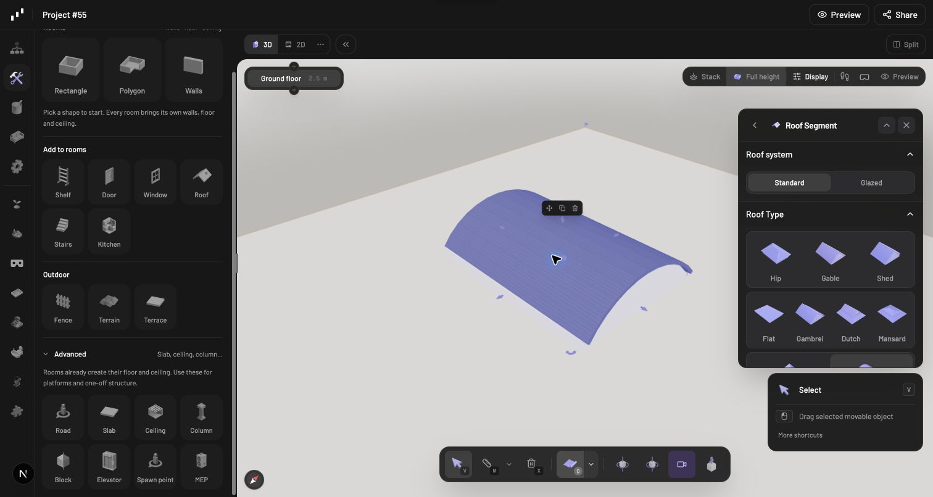The width and height of the screenshot is (933, 497).
Task: Click the drop-to-floor cube icon in toolbar
Action: (x=711, y=464)
